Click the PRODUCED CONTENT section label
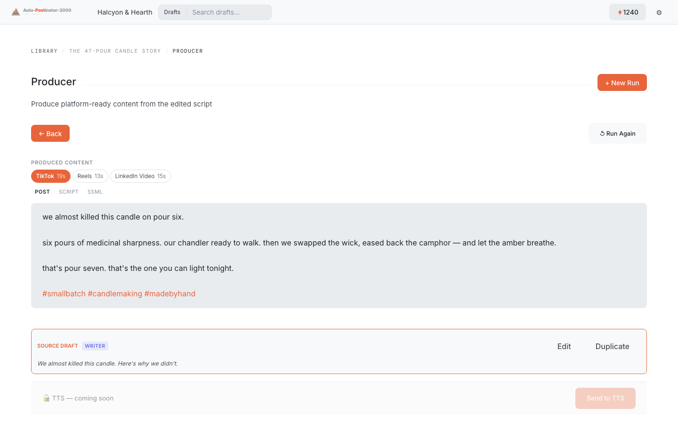This screenshot has height=424, width=678. 62,163
